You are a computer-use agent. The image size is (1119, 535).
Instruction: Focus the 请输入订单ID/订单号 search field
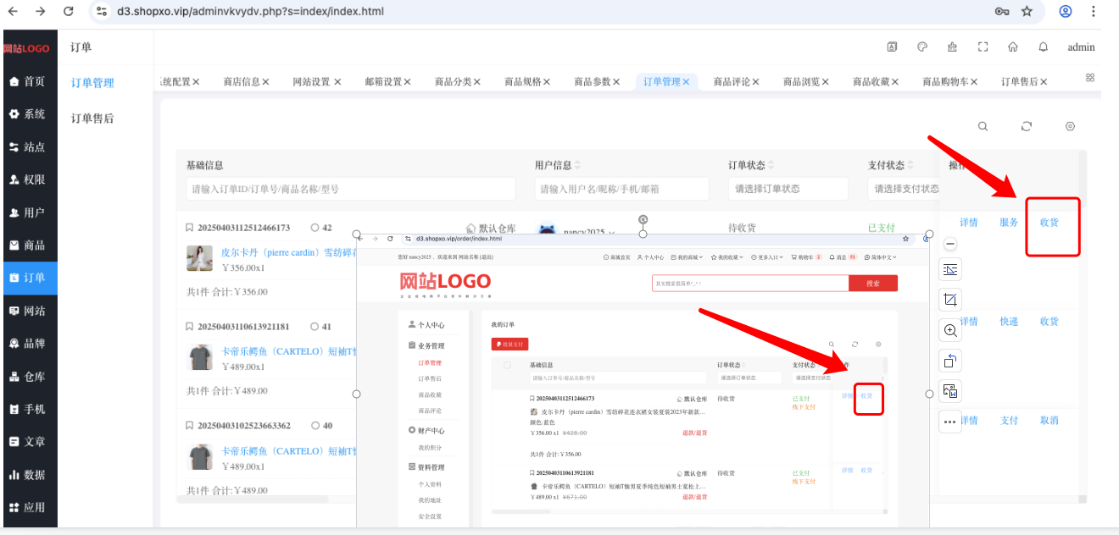[351, 189]
